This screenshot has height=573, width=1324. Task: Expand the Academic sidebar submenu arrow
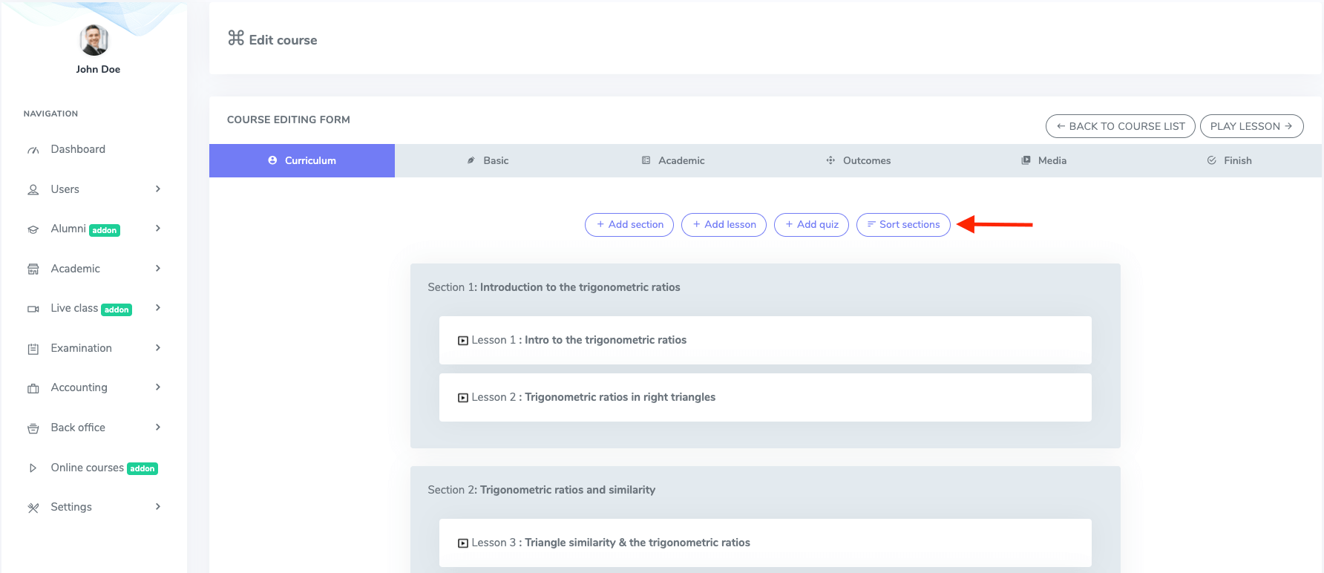[x=158, y=269]
